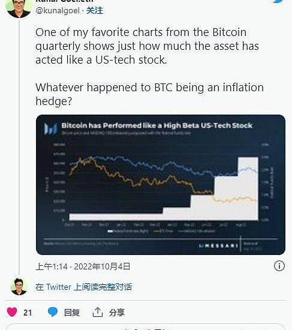Image resolution: width=292 pixels, height=330 pixels.
Task: Click the small avatar beside read conversation
Action: click(19, 287)
